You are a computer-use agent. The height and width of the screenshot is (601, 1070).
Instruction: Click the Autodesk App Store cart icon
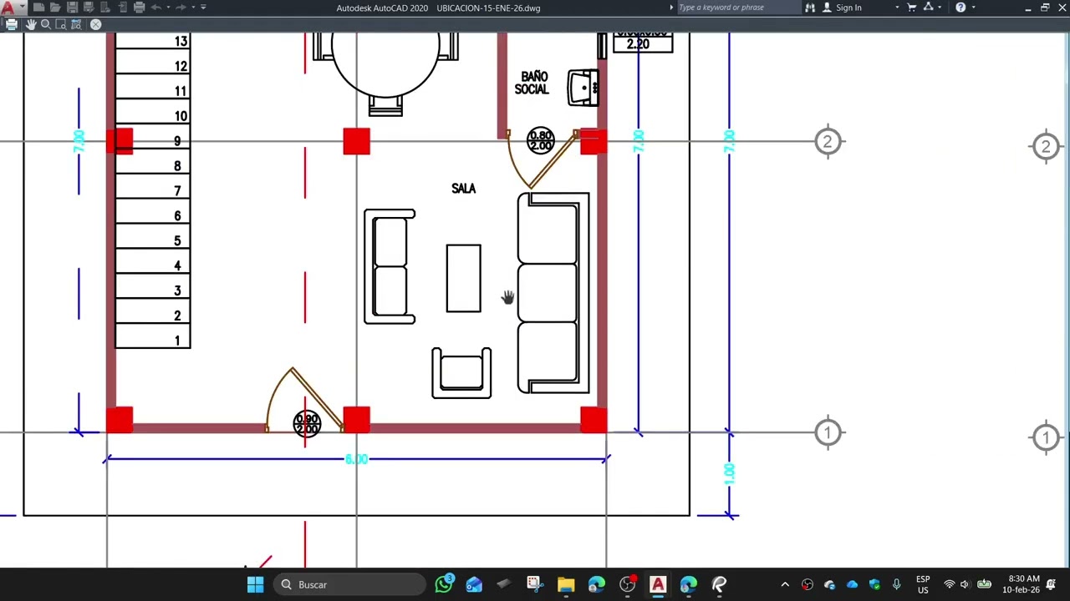coord(912,8)
